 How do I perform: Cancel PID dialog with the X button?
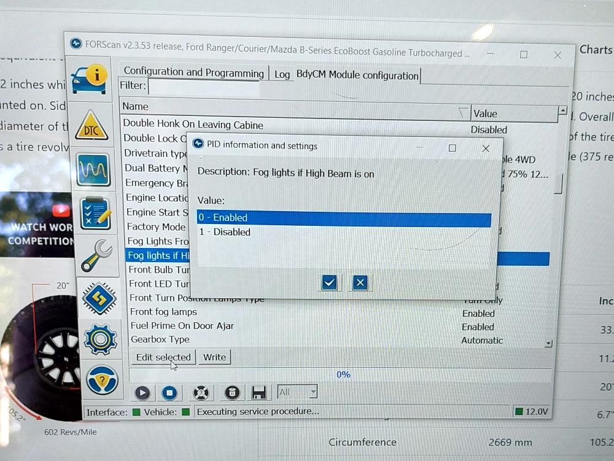[360, 282]
